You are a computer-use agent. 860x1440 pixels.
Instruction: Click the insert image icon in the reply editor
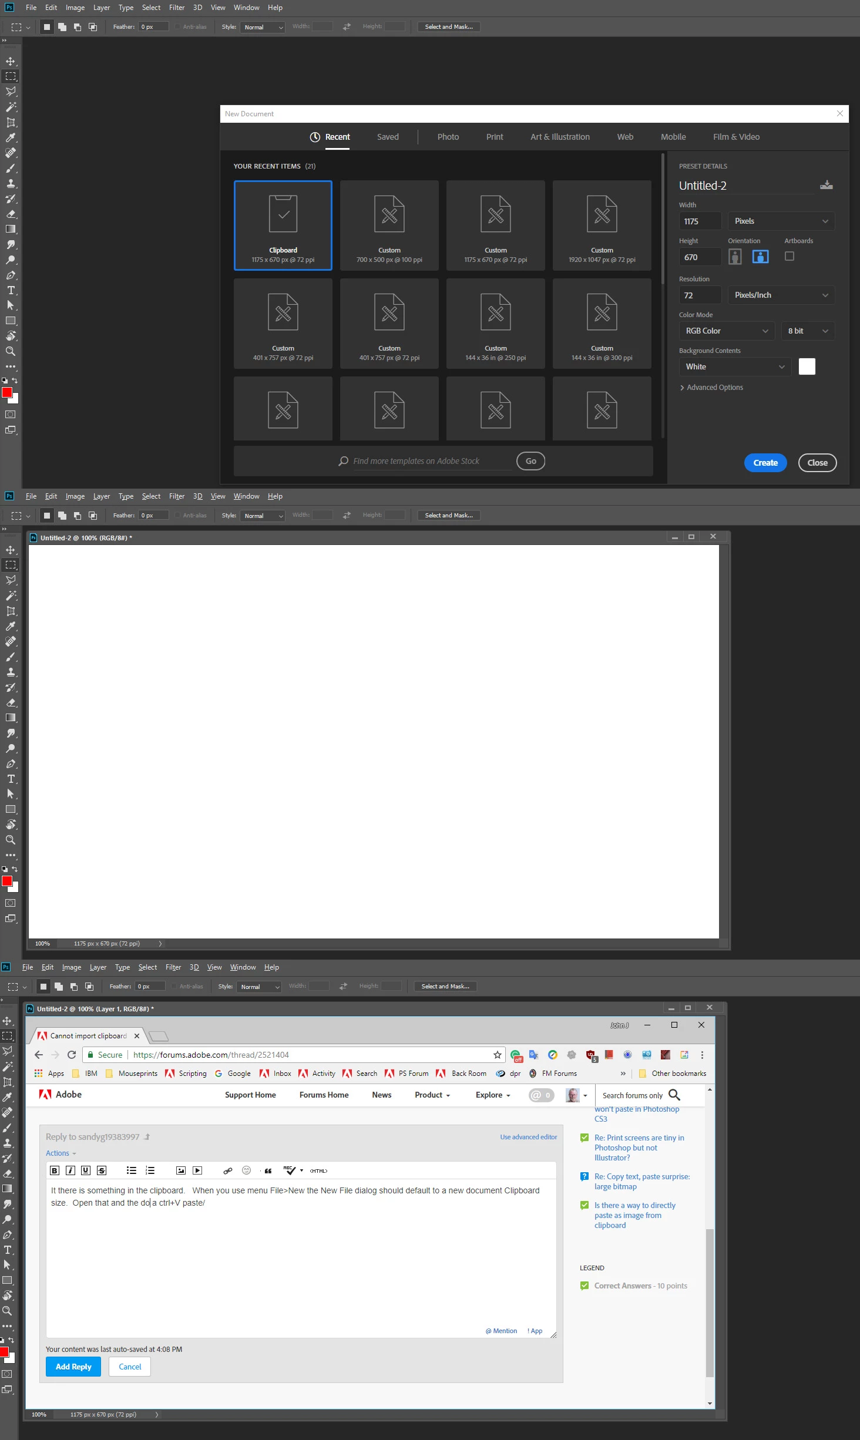(181, 1170)
